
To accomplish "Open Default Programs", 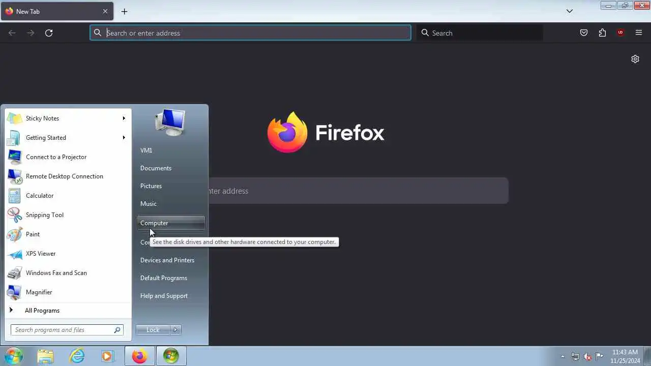I will click(x=171, y=278).
